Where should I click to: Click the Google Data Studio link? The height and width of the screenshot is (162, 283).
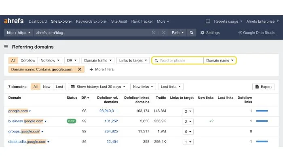[x=257, y=33]
